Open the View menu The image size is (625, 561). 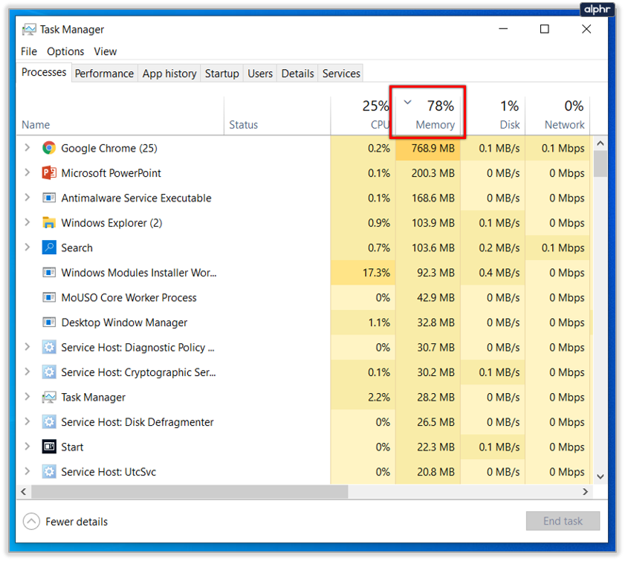(106, 51)
